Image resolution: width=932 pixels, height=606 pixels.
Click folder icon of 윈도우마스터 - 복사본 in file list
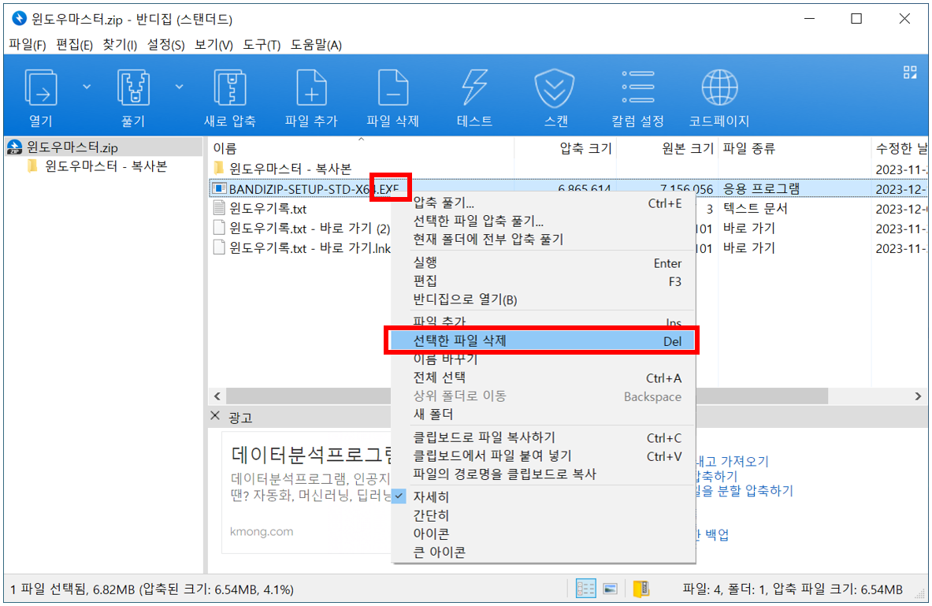(219, 168)
